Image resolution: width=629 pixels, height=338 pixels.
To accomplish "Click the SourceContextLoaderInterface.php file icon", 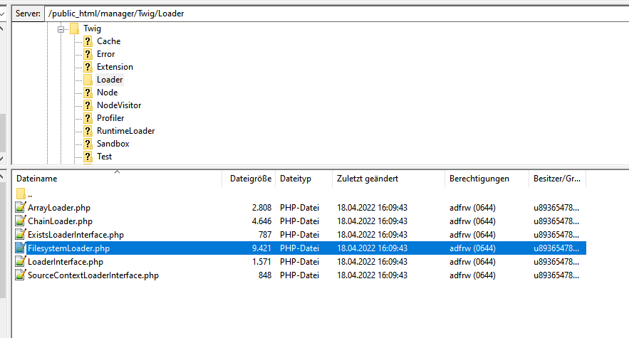I will pyautogui.click(x=20, y=275).
